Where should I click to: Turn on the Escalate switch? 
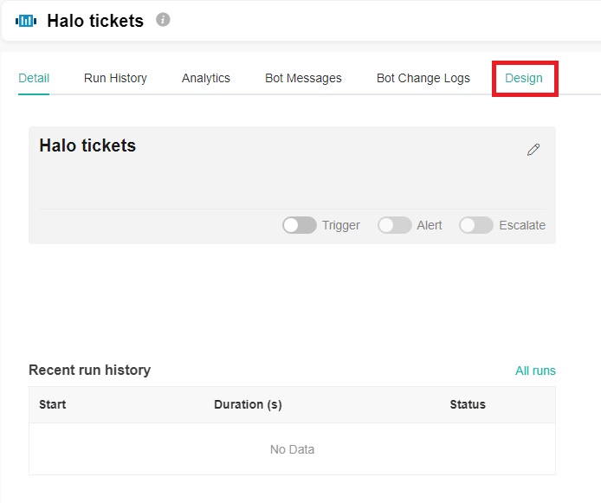click(x=476, y=225)
